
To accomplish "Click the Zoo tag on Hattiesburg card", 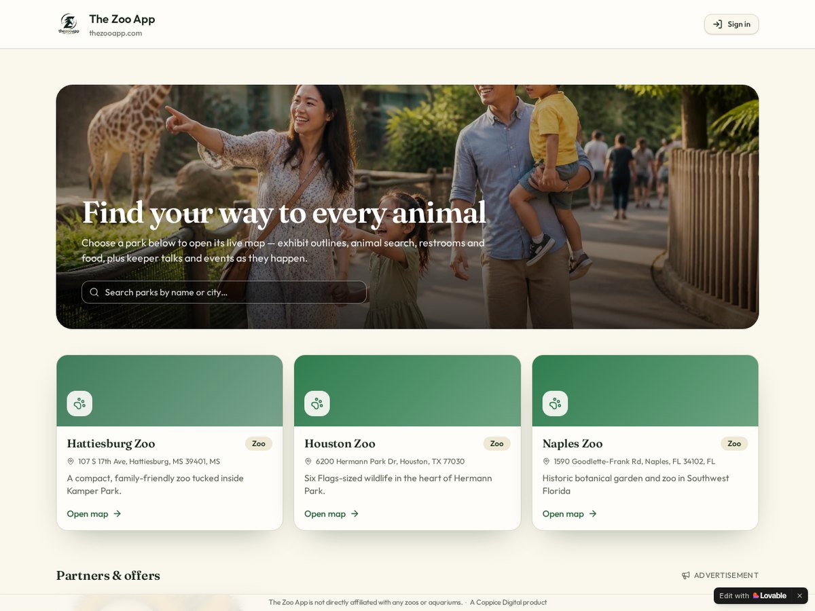I will [259, 443].
